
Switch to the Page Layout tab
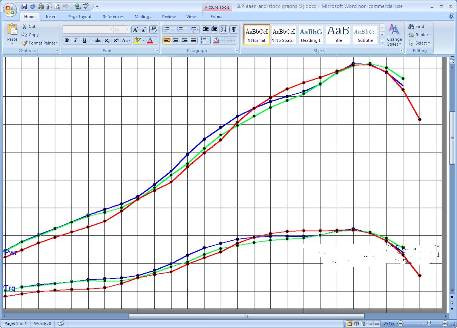(x=80, y=17)
